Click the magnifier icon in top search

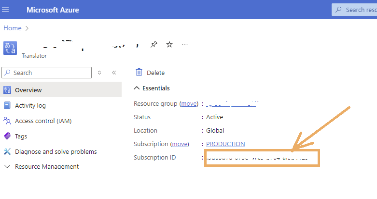click(x=338, y=10)
